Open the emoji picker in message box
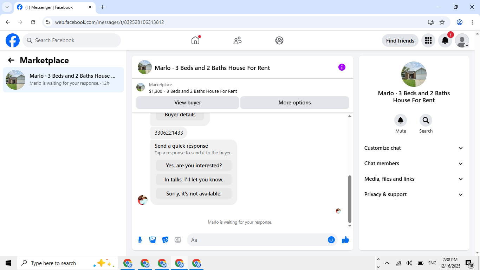This screenshot has height=270, width=480. click(x=331, y=240)
